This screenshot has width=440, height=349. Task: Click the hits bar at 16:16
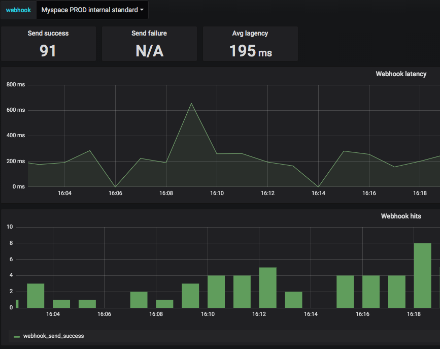pyautogui.click(x=371, y=292)
